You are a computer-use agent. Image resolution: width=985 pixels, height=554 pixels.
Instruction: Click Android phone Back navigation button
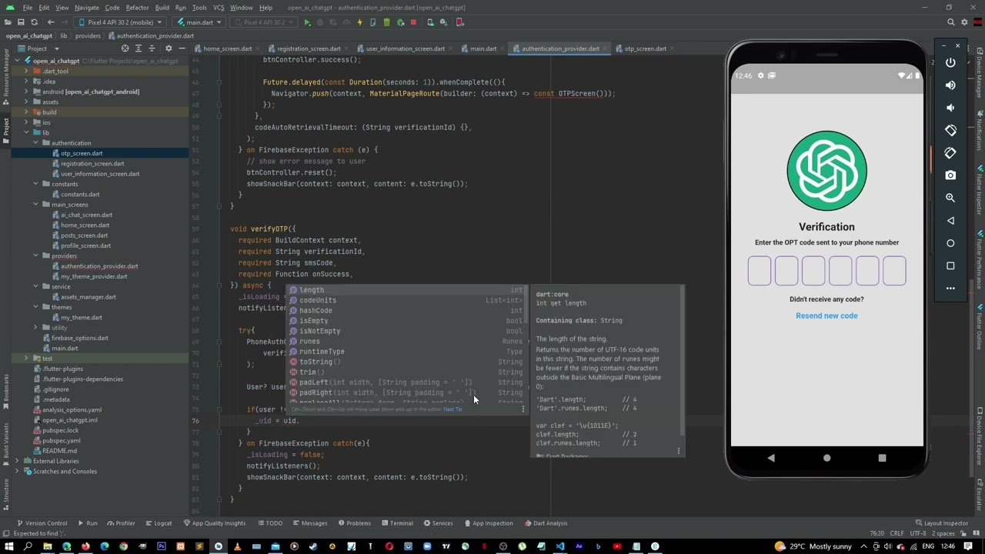click(771, 458)
